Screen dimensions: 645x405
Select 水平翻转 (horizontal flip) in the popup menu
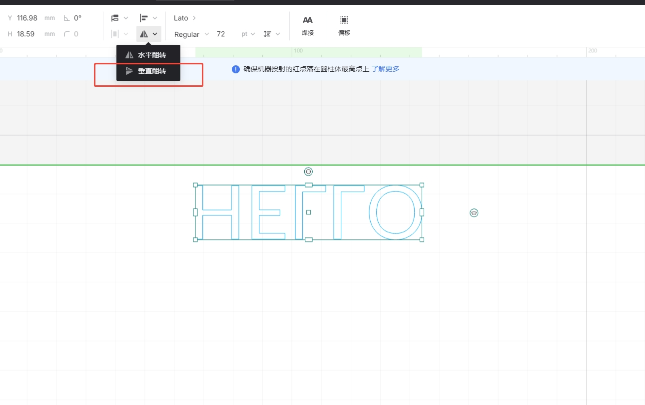click(148, 55)
